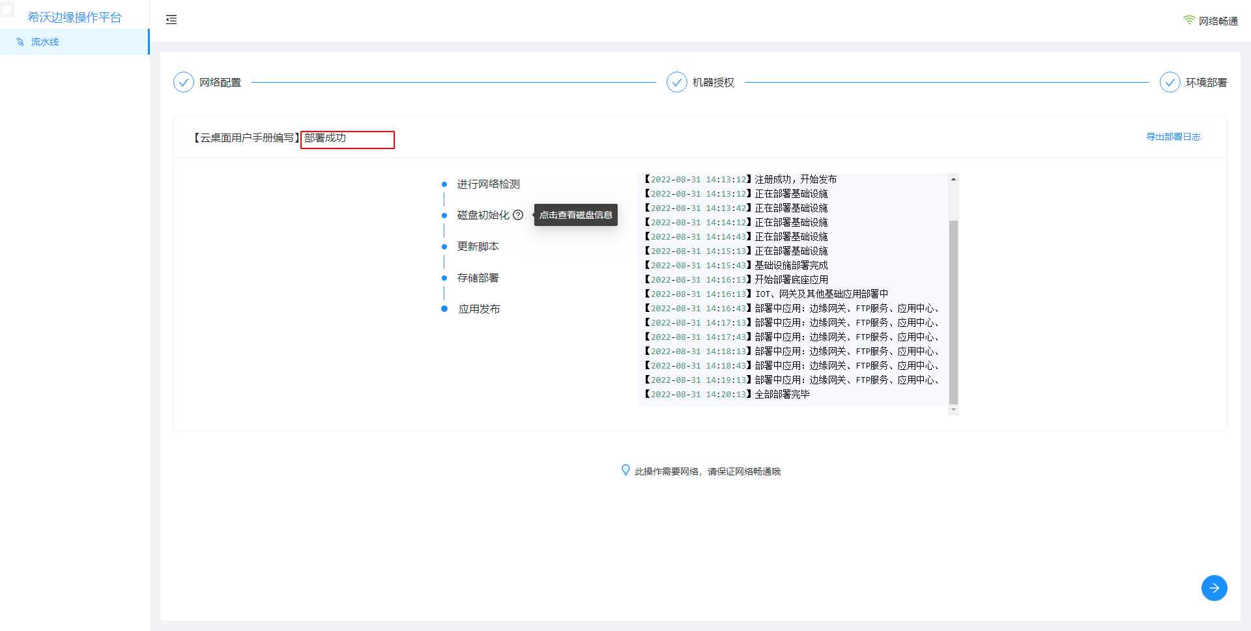Screen dimensions: 1251x631
Task: Collapse the sidebar with the menu fold icon
Action: click(171, 20)
